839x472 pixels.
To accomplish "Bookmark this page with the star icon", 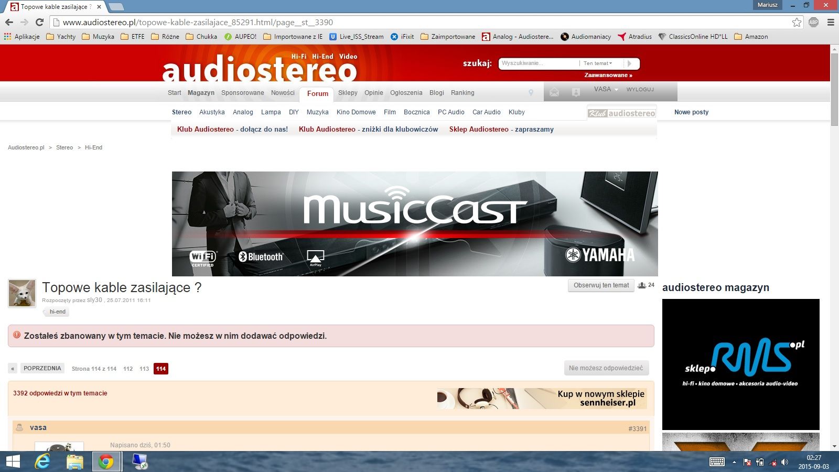I will click(797, 22).
